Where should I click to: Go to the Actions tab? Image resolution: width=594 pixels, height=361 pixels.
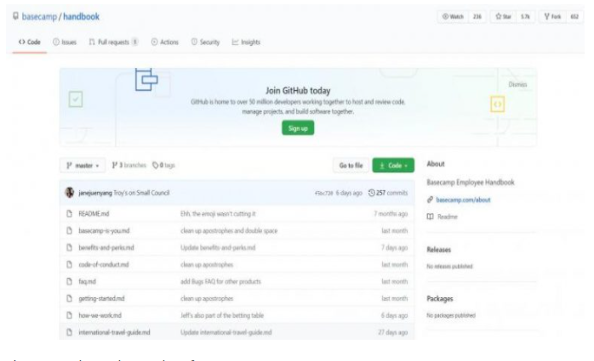165,42
